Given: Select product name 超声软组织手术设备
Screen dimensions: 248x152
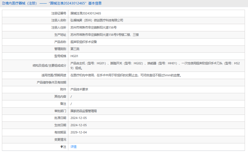Looking at the screenshot, I should [84, 42].
